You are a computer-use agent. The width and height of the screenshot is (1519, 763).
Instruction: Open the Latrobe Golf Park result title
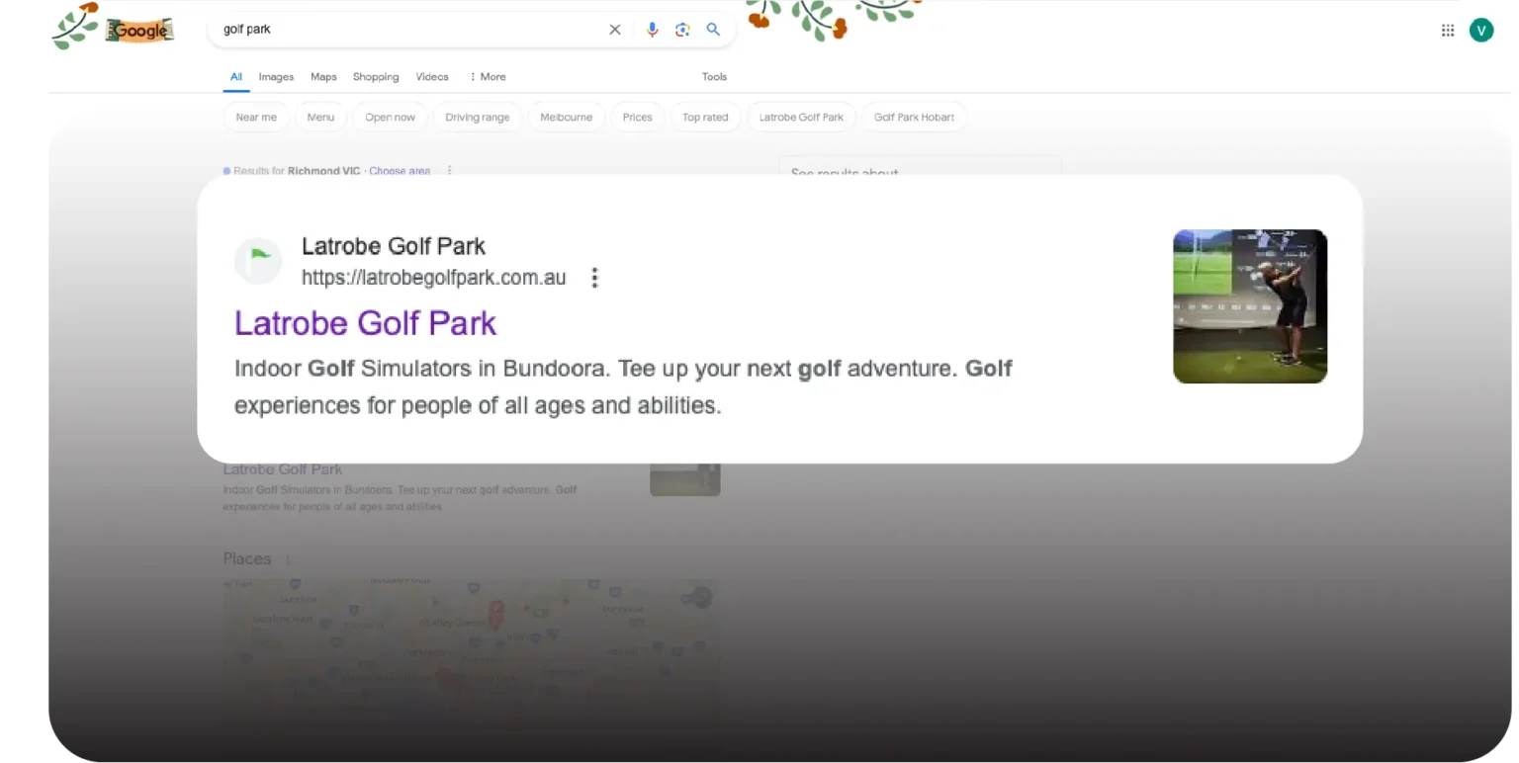pos(365,323)
